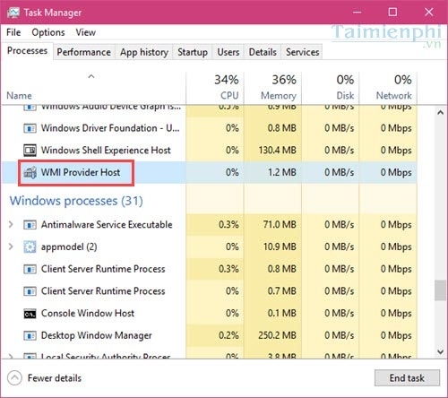The height and width of the screenshot is (398, 448).
Task: Select the Windows Shell Experience Host icon
Action: (30, 151)
